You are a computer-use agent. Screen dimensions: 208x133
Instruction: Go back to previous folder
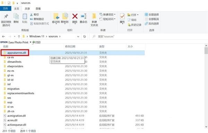coord(3,36)
